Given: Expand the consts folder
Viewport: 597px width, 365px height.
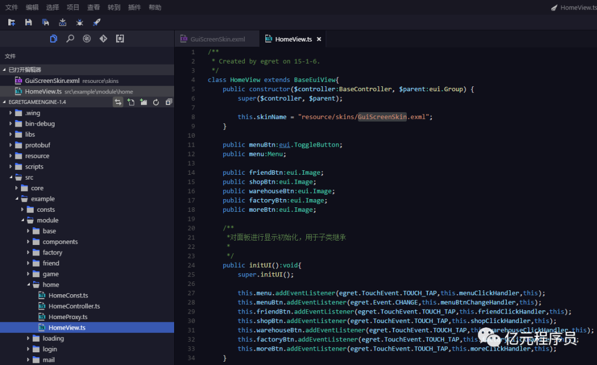Looking at the screenshot, I should (x=22, y=209).
